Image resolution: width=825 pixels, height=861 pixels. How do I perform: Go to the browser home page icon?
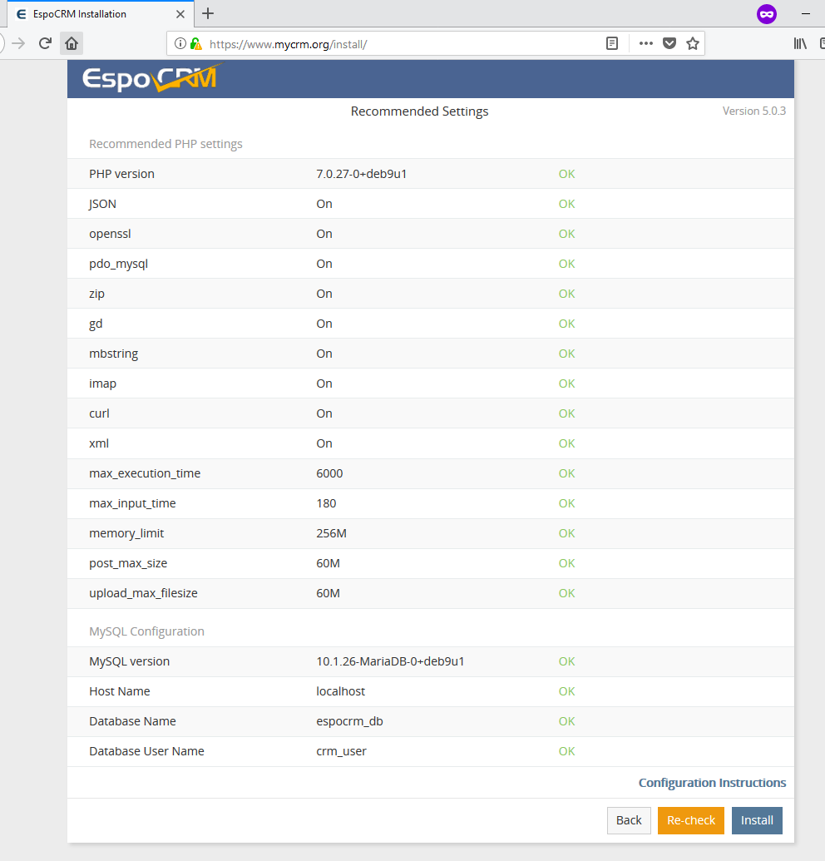click(72, 43)
